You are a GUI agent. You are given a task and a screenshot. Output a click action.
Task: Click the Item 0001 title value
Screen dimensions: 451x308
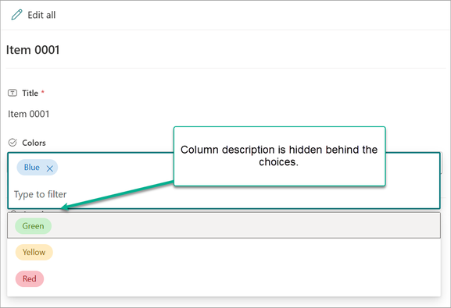point(28,114)
